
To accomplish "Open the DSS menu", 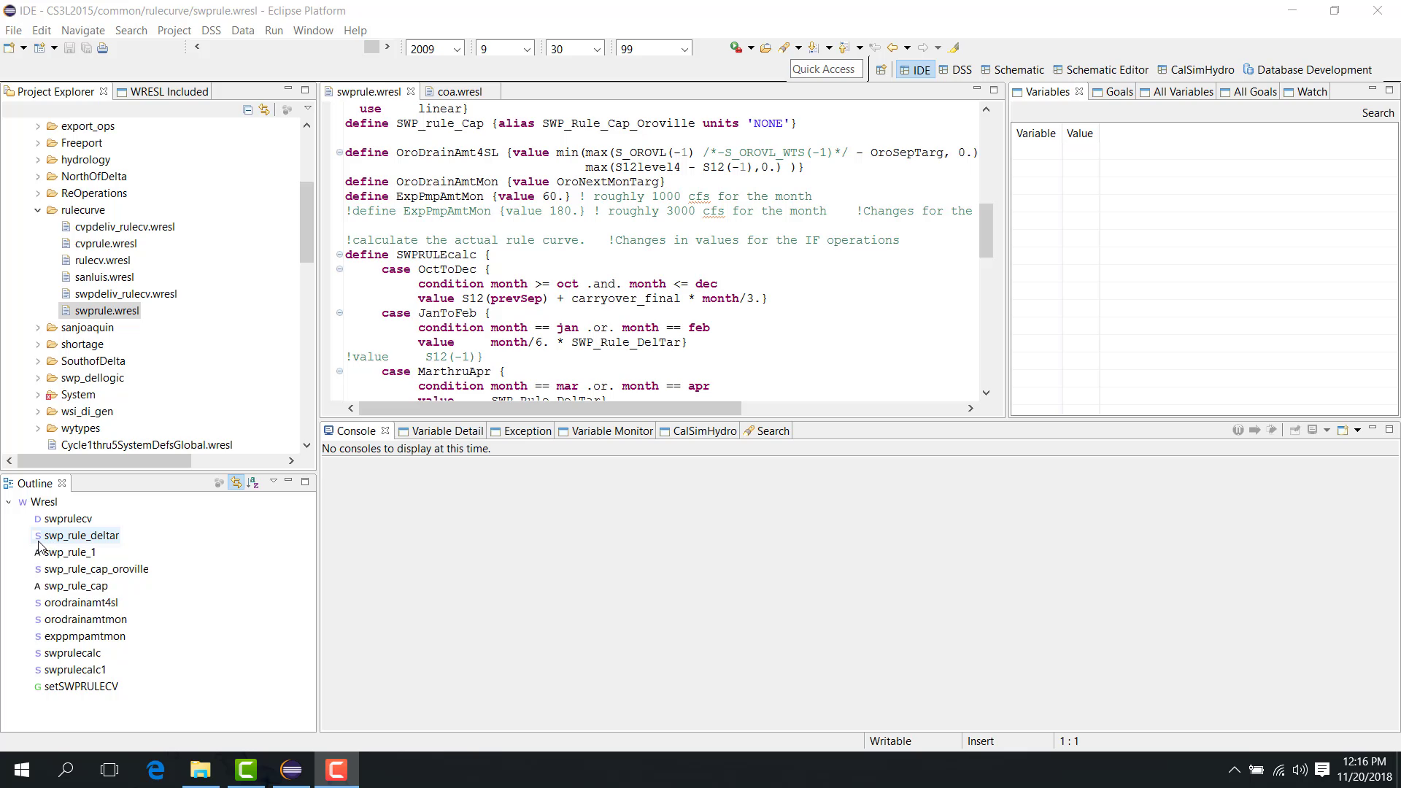I will [211, 31].
